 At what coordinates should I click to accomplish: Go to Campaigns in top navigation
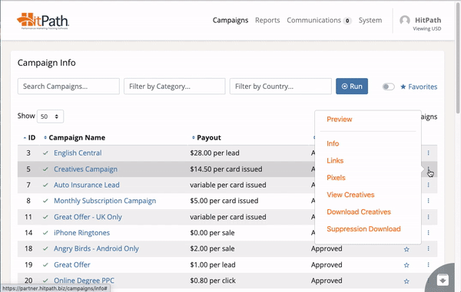(230, 20)
